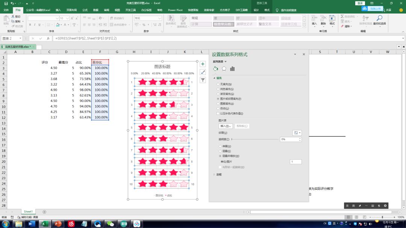Click the 插入(R)... picture source button

[226, 126]
